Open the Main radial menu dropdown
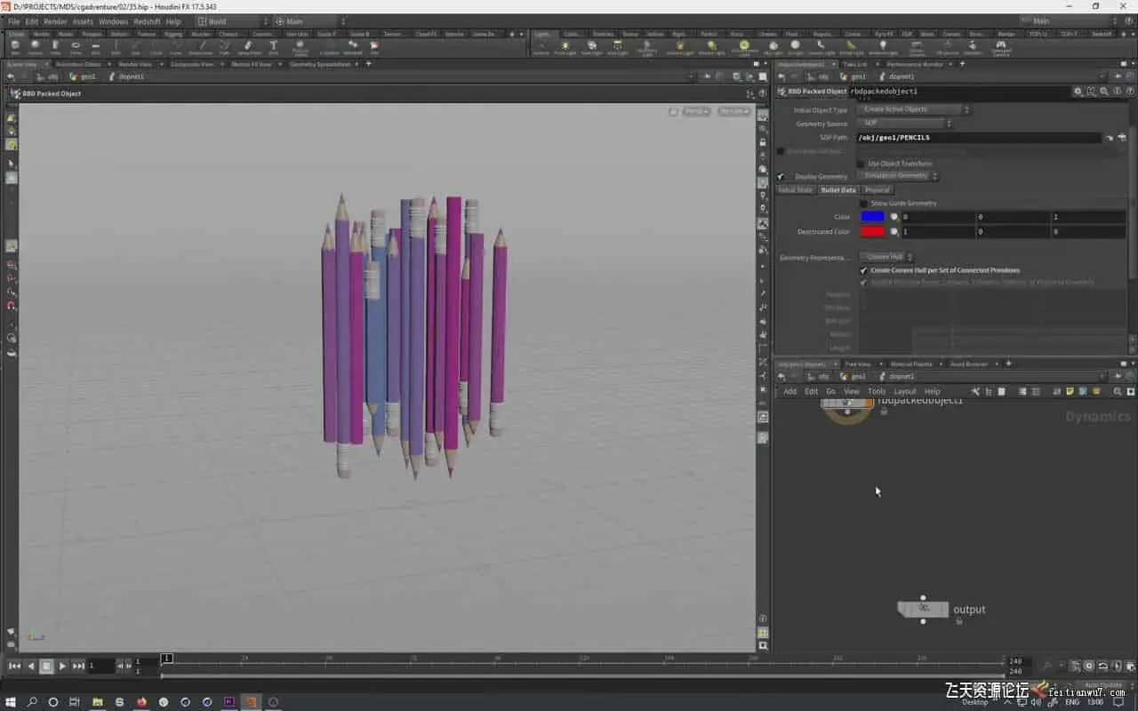 coord(311,21)
